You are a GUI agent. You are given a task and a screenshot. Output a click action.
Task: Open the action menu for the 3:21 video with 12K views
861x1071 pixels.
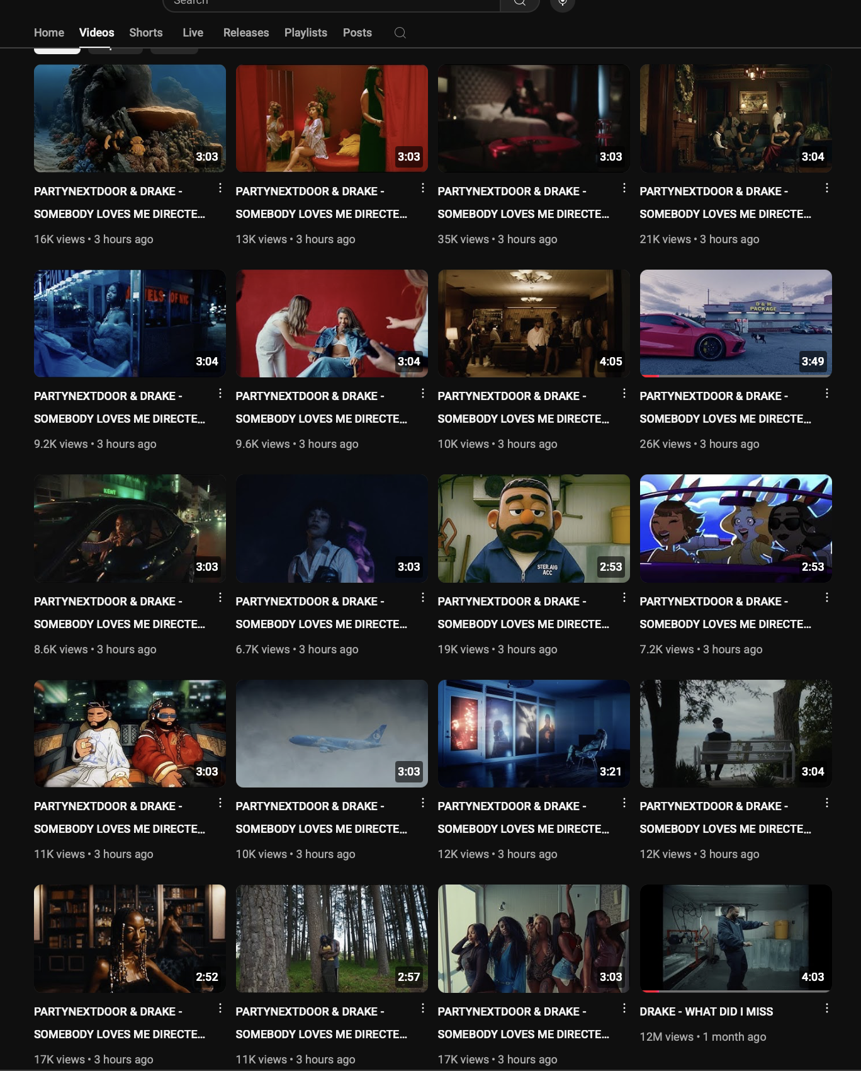click(624, 803)
